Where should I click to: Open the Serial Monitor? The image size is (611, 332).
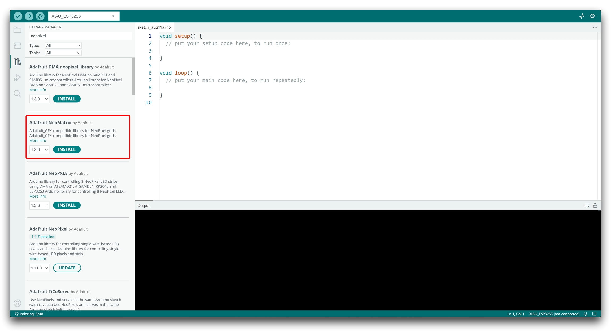click(x=593, y=16)
